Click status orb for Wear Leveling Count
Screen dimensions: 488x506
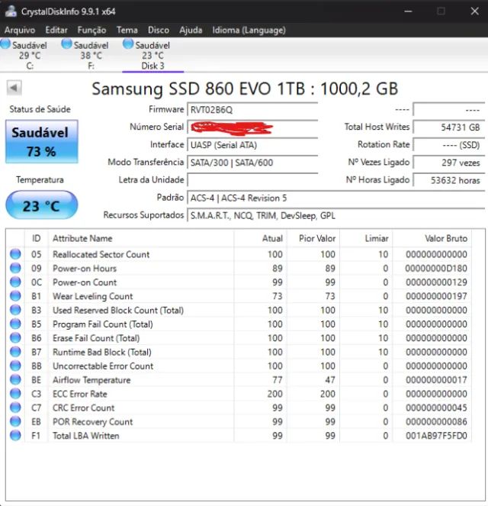pos(15,296)
